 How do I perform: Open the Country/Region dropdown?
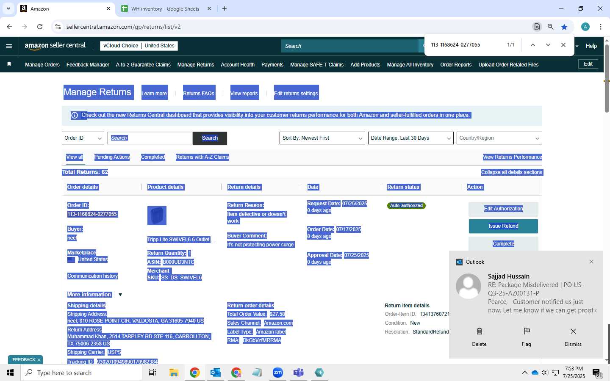coord(499,138)
